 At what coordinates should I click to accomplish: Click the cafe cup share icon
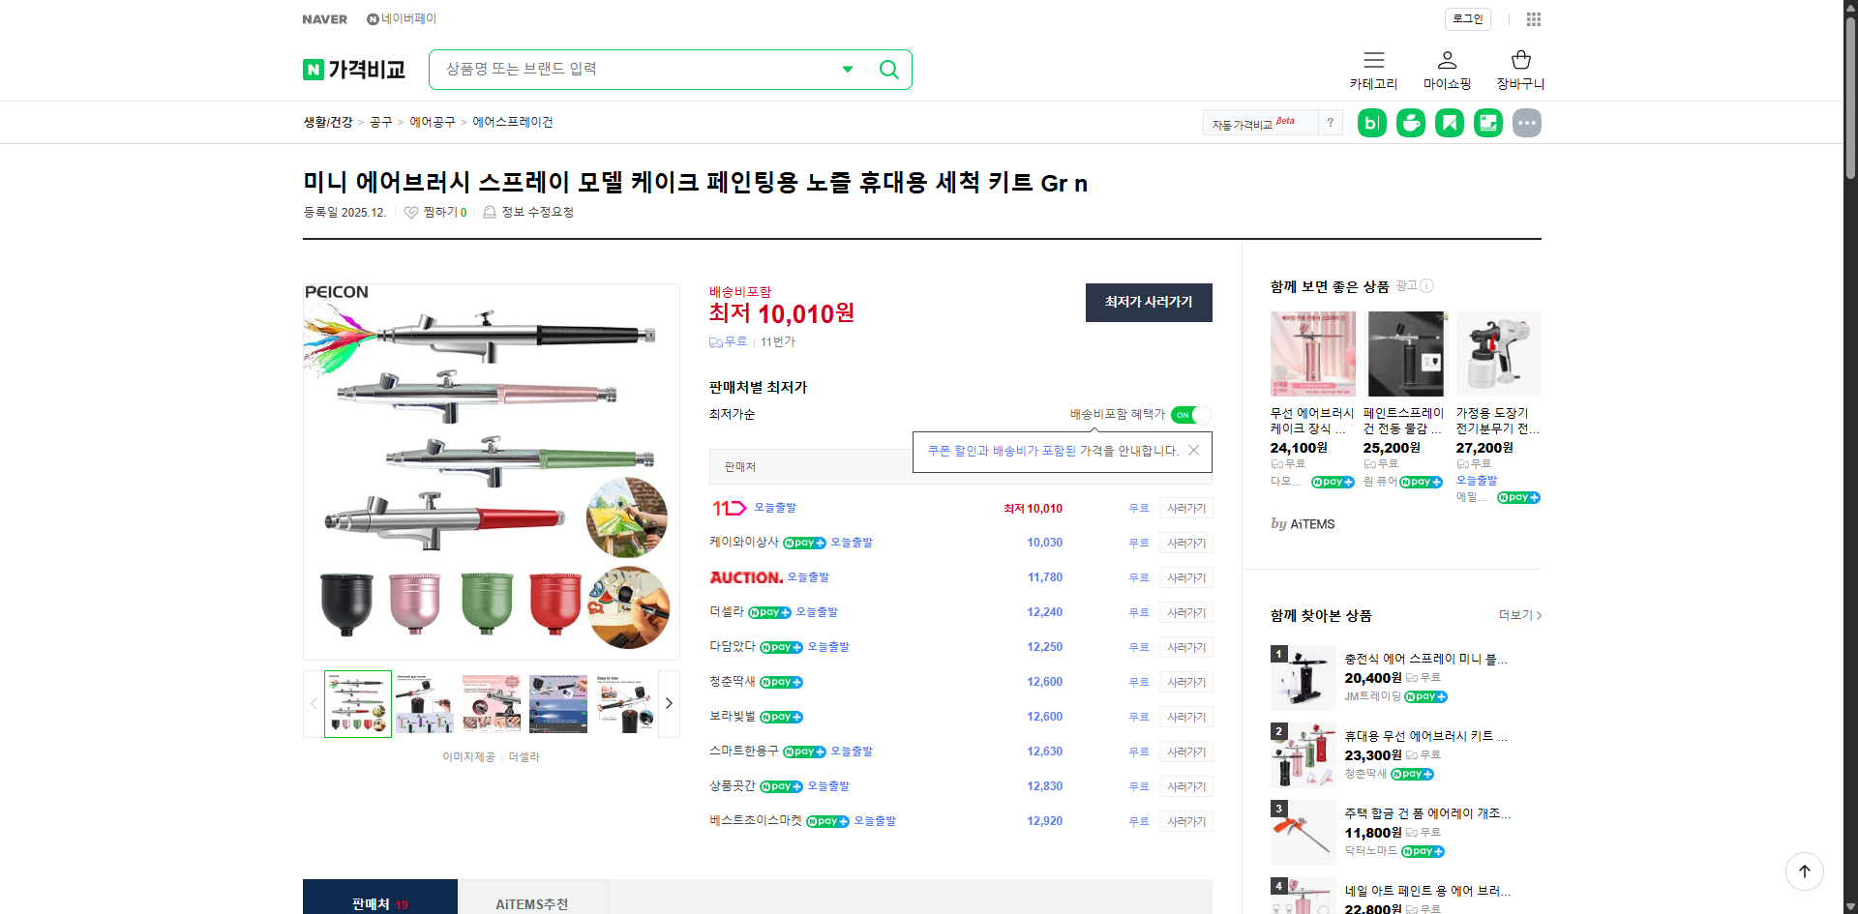1410,122
